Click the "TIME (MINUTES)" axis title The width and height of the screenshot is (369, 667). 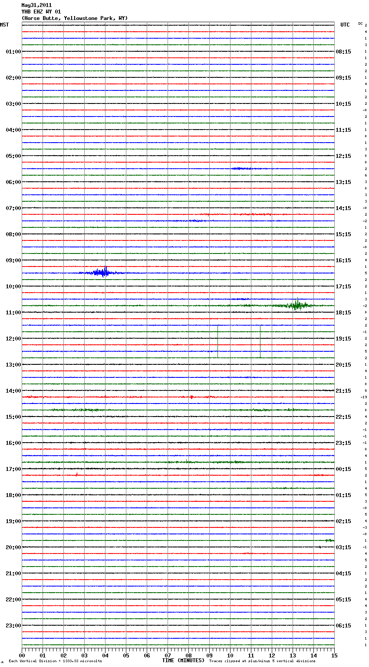click(183, 660)
